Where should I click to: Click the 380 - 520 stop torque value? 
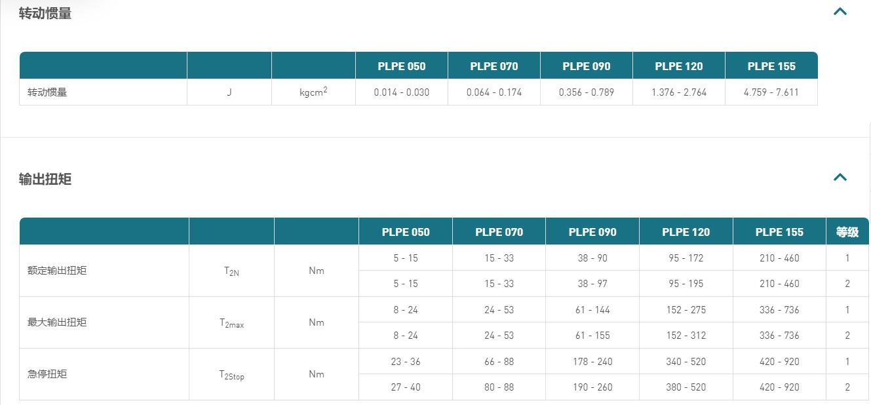686,387
